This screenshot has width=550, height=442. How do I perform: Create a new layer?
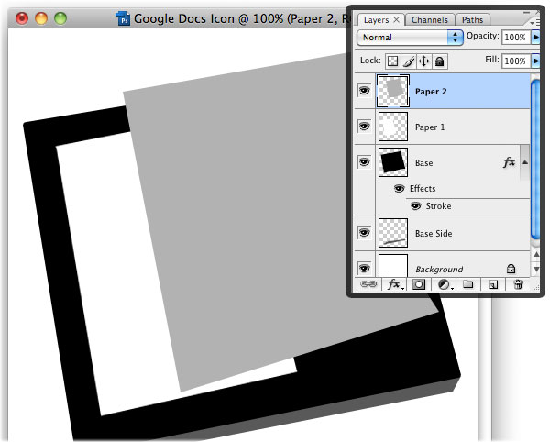tap(493, 284)
